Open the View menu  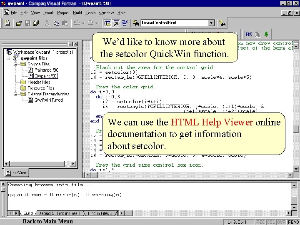tap(35, 12)
